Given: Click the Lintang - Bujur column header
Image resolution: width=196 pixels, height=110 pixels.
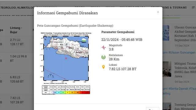Looking at the screenshot, I should 16,30.
